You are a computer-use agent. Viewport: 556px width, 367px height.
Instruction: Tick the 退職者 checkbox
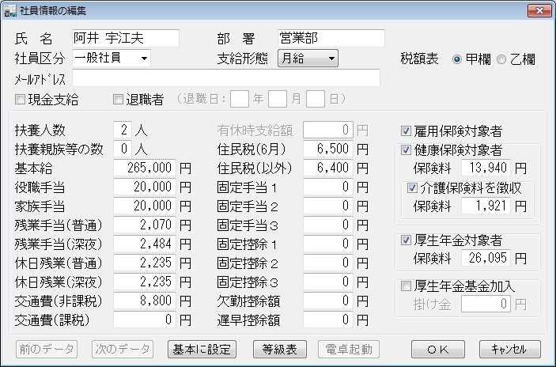coord(118,100)
